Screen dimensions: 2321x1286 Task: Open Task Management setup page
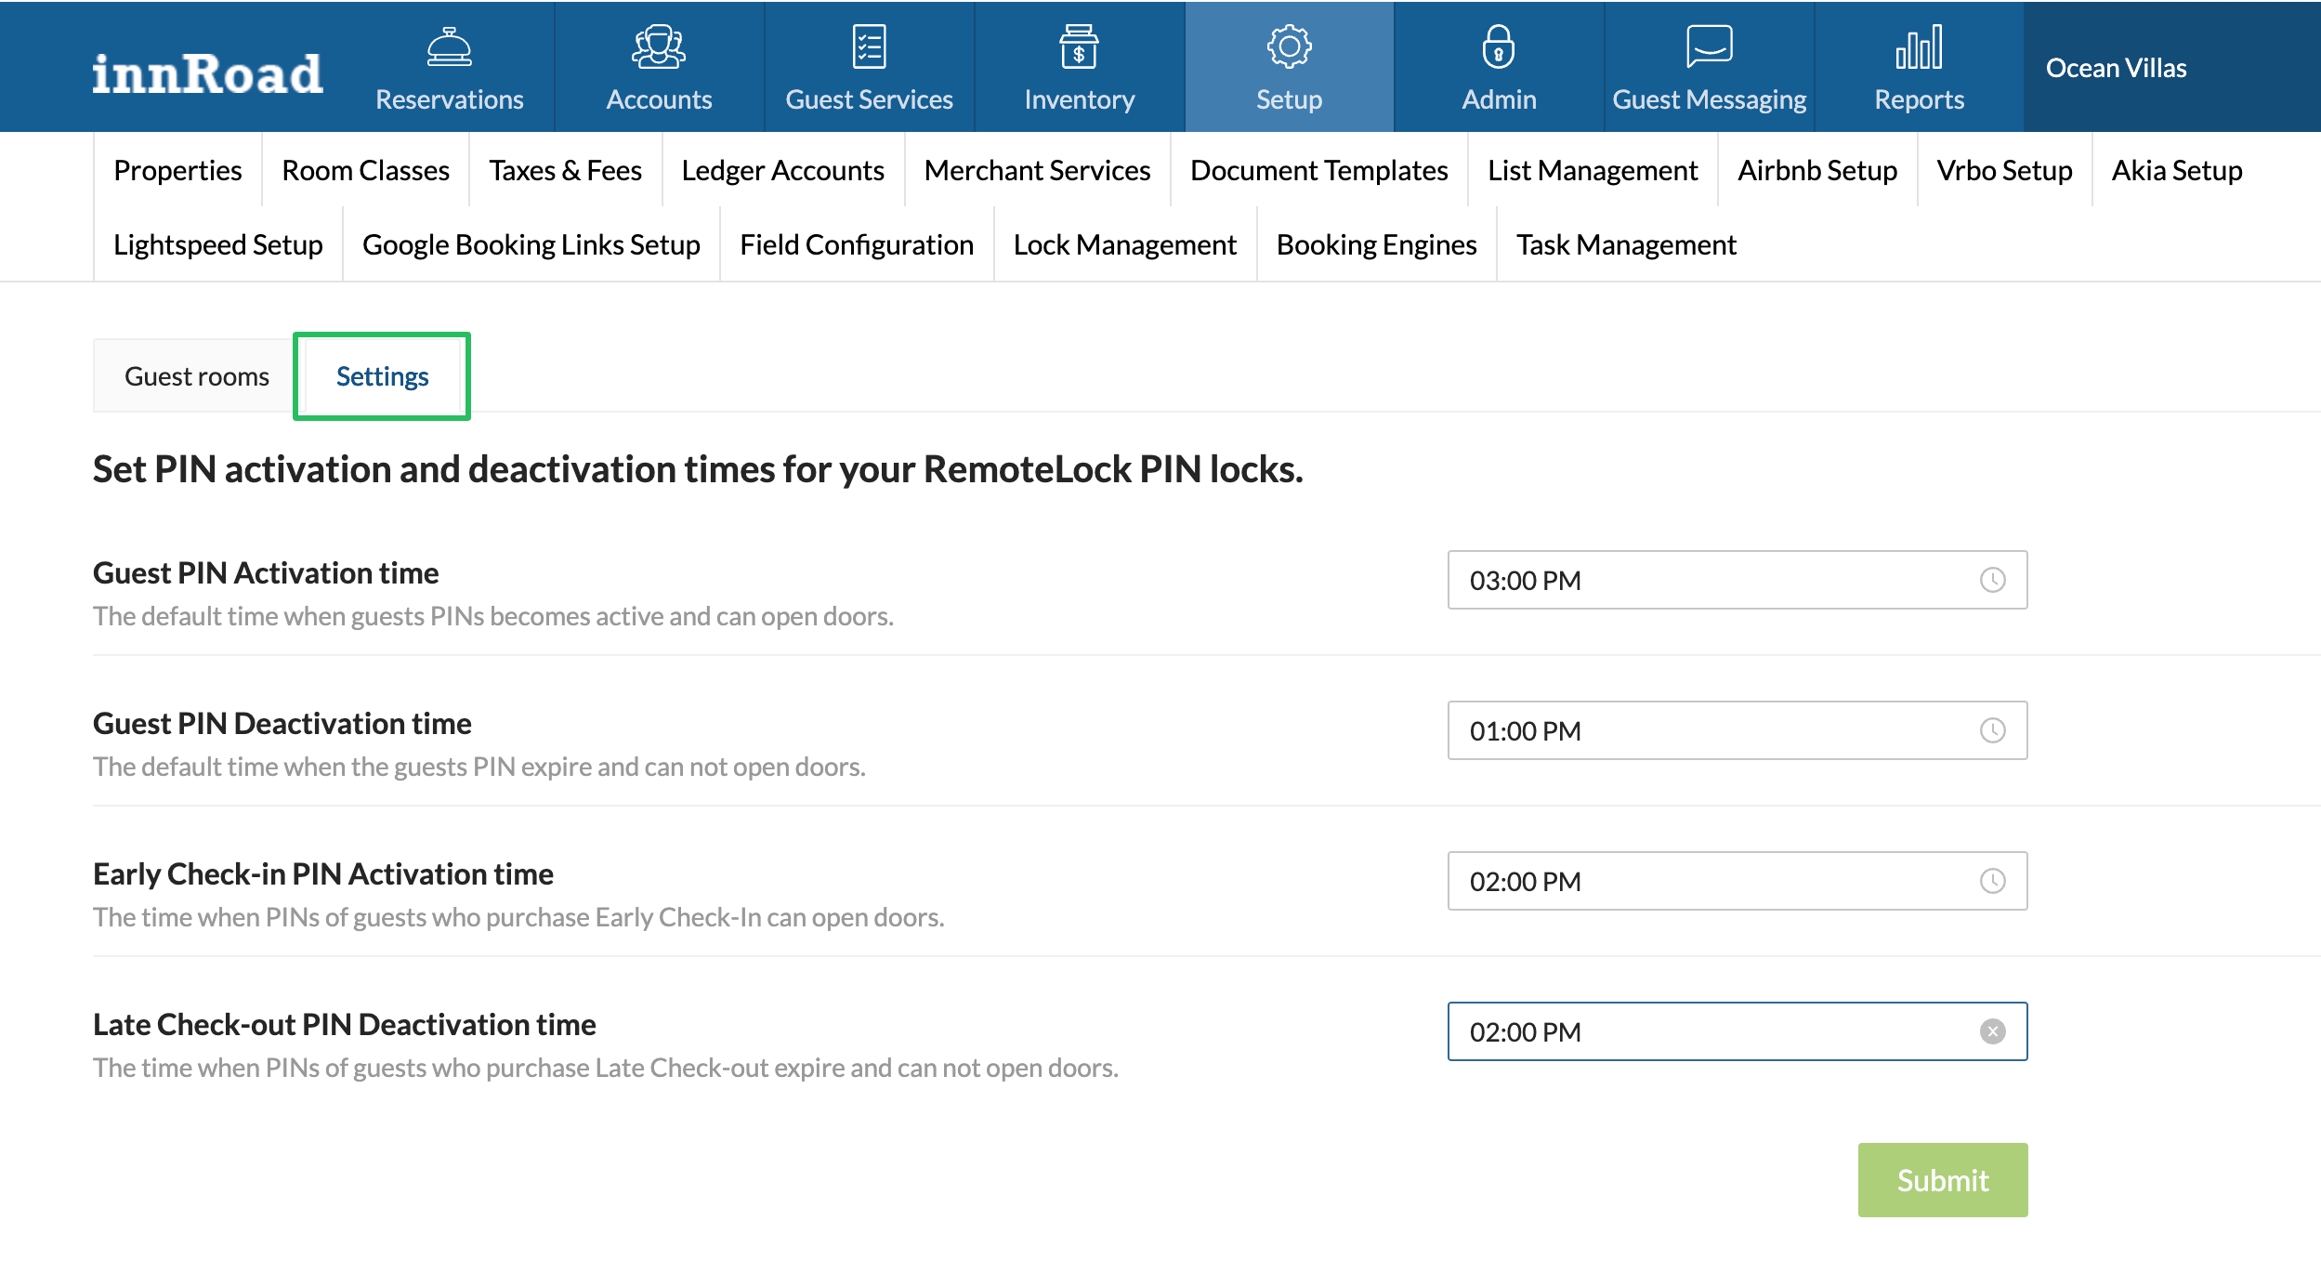(1626, 244)
